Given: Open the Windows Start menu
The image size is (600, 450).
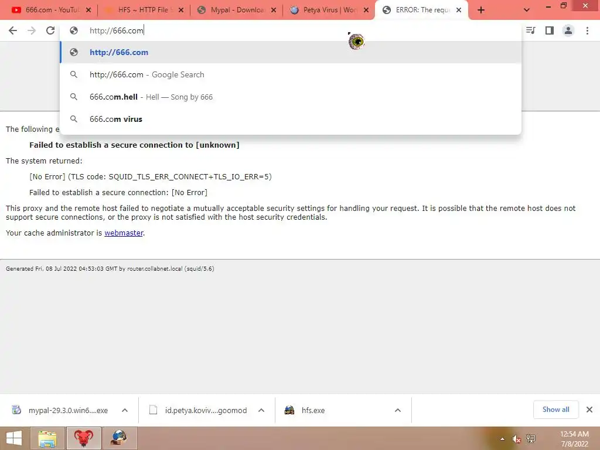Looking at the screenshot, I should pyautogui.click(x=14, y=438).
